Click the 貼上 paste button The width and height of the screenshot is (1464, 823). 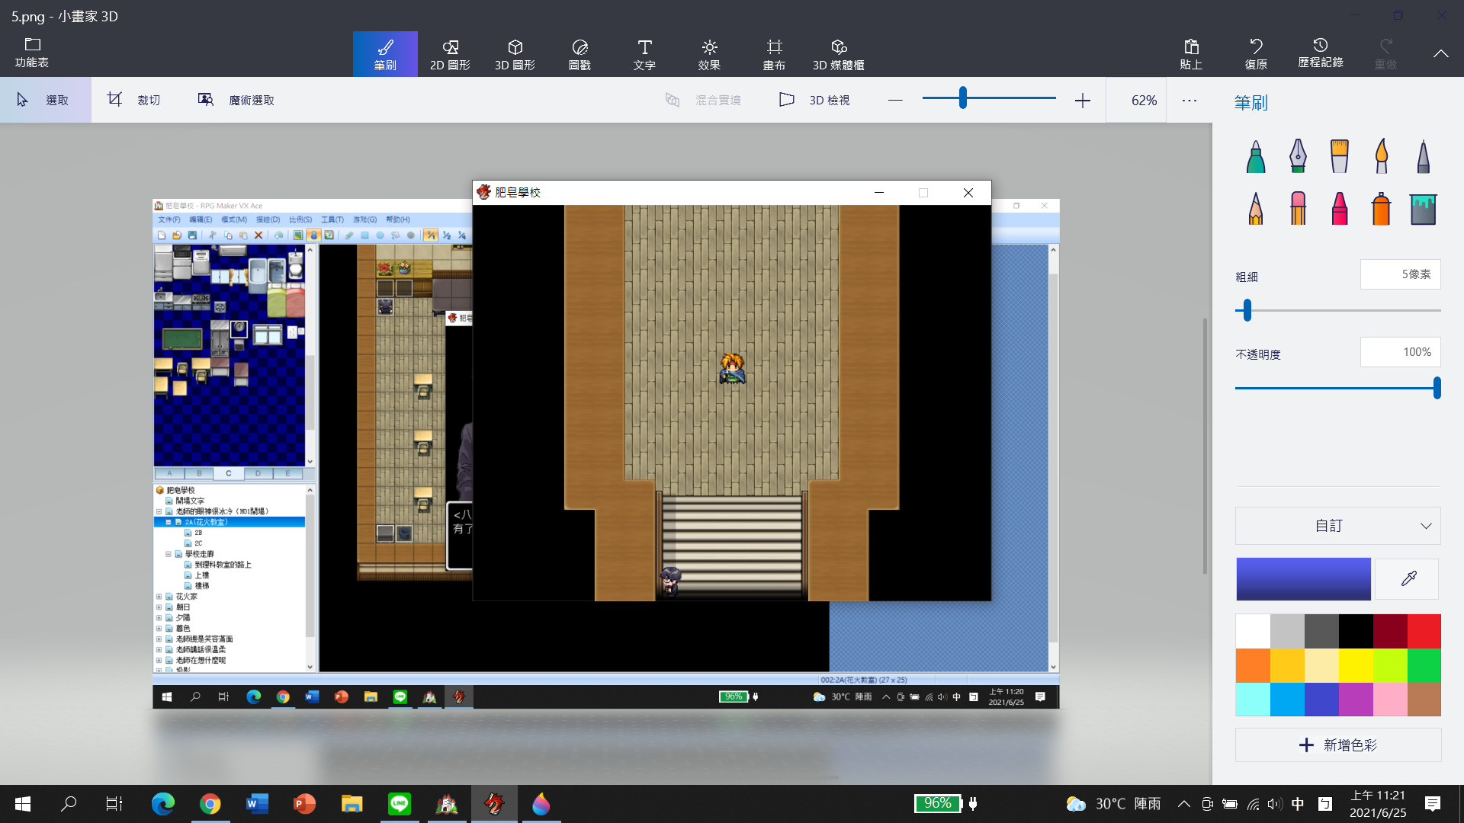coord(1191,54)
